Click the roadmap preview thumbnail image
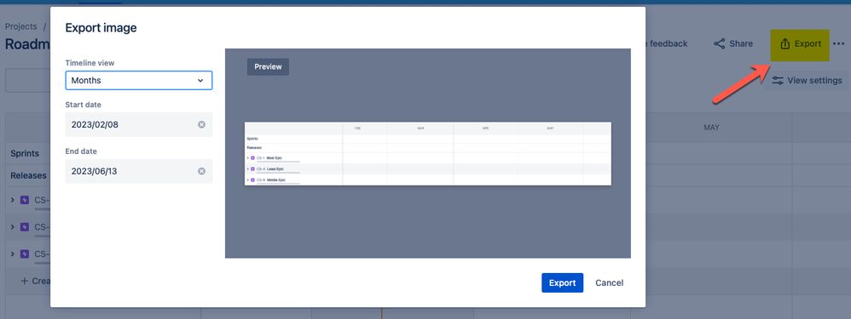The image size is (851, 319). pyautogui.click(x=428, y=153)
